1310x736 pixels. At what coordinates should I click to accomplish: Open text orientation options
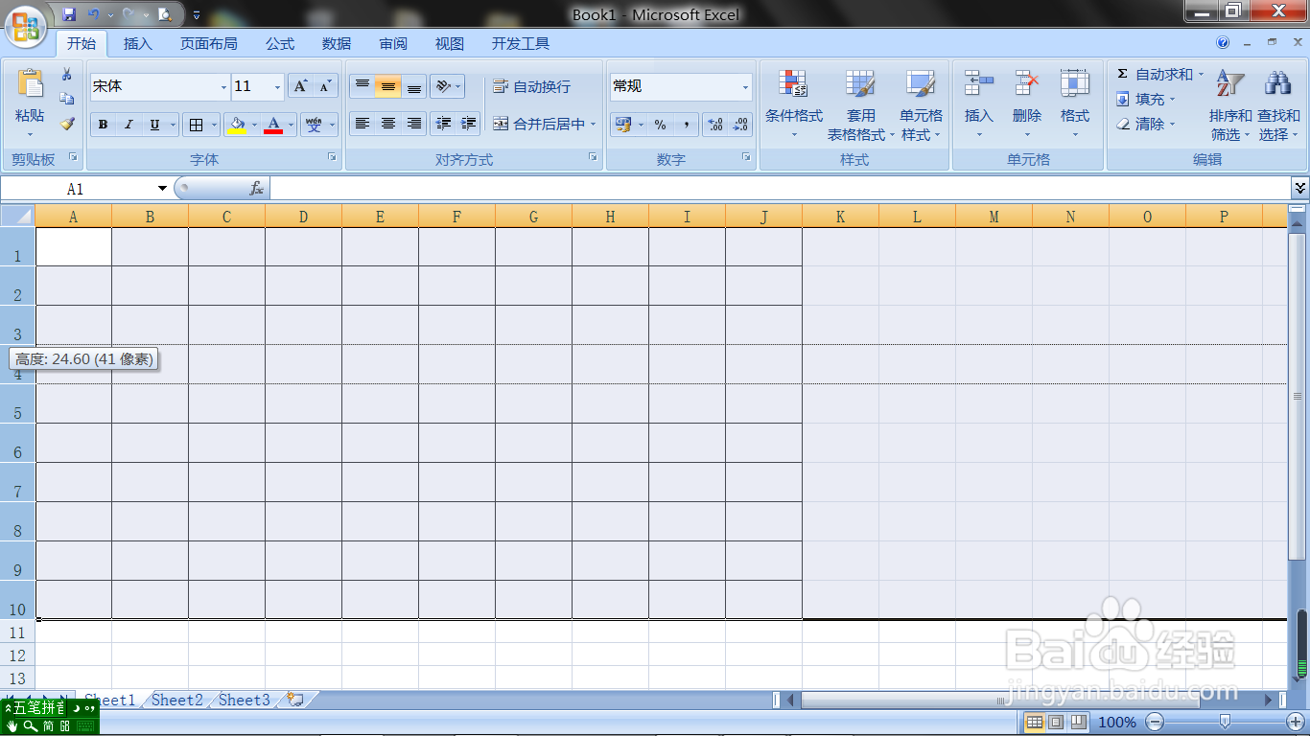click(446, 86)
